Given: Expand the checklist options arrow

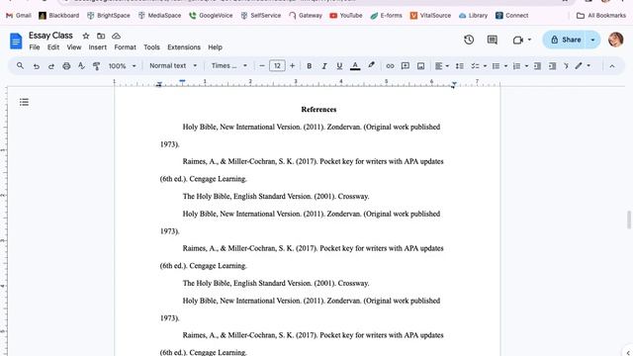Looking at the screenshot, I should coord(485,66).
